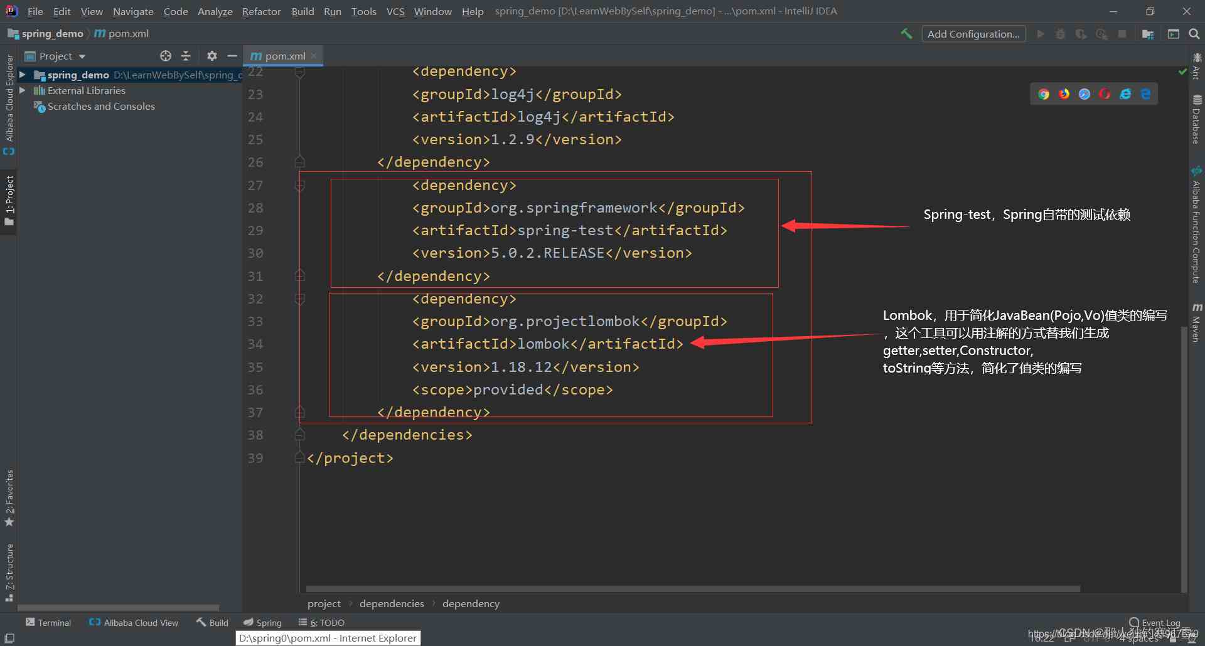The image size is (1205, 646).
Task: Click Add Configuration button
Action: coord(973,34)
